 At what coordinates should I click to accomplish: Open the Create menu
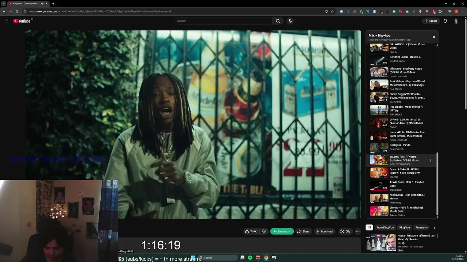[x=431, y=21]
